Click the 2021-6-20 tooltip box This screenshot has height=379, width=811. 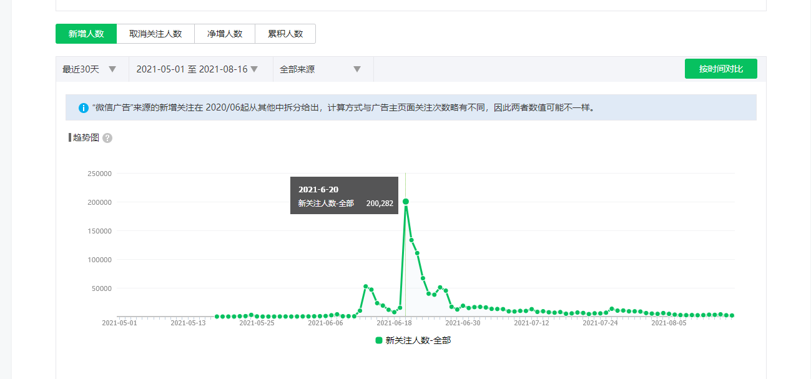point(344,195)
